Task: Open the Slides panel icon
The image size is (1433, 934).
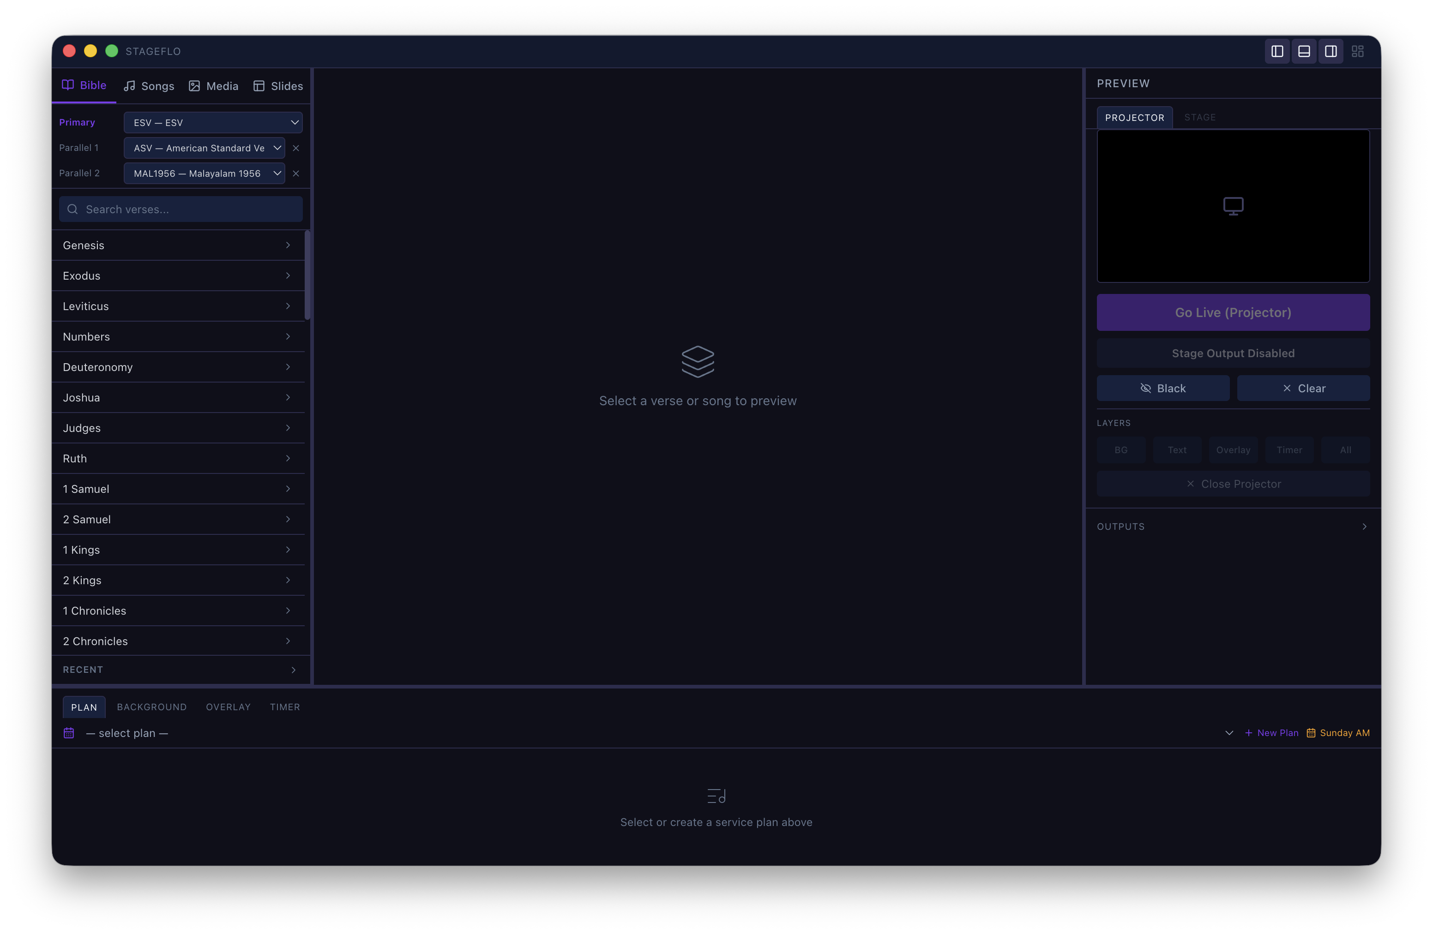Action: [259, 86]
